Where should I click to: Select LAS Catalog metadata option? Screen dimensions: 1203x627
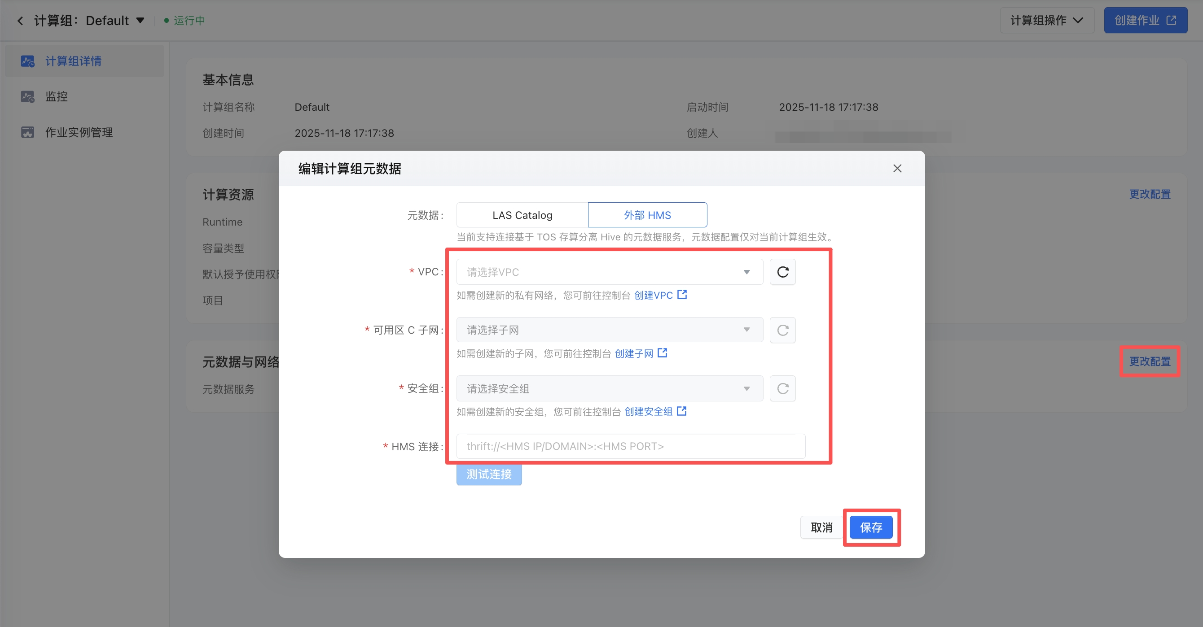(x=522, y=215)
